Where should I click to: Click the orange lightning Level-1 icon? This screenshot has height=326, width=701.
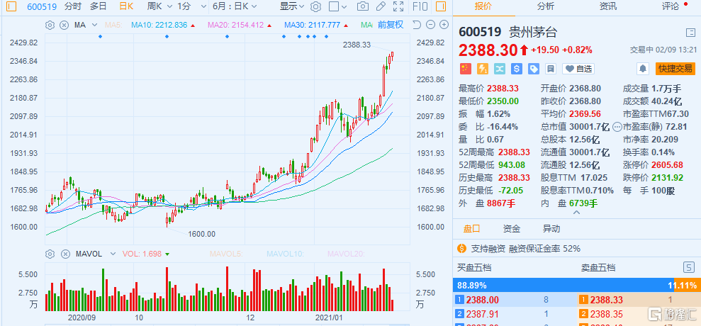tap(483, 69)
